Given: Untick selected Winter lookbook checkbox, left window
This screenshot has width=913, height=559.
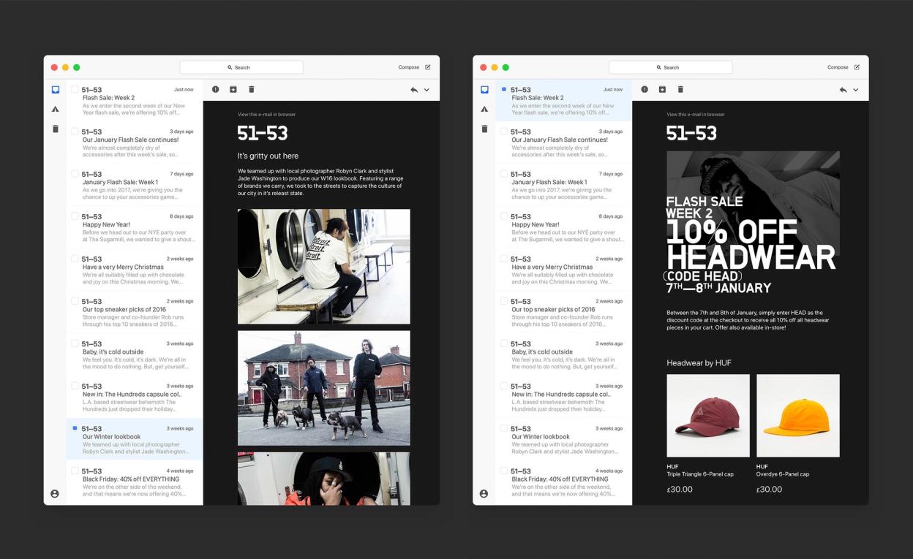Looking at the screenshot, I should point(75,428).
